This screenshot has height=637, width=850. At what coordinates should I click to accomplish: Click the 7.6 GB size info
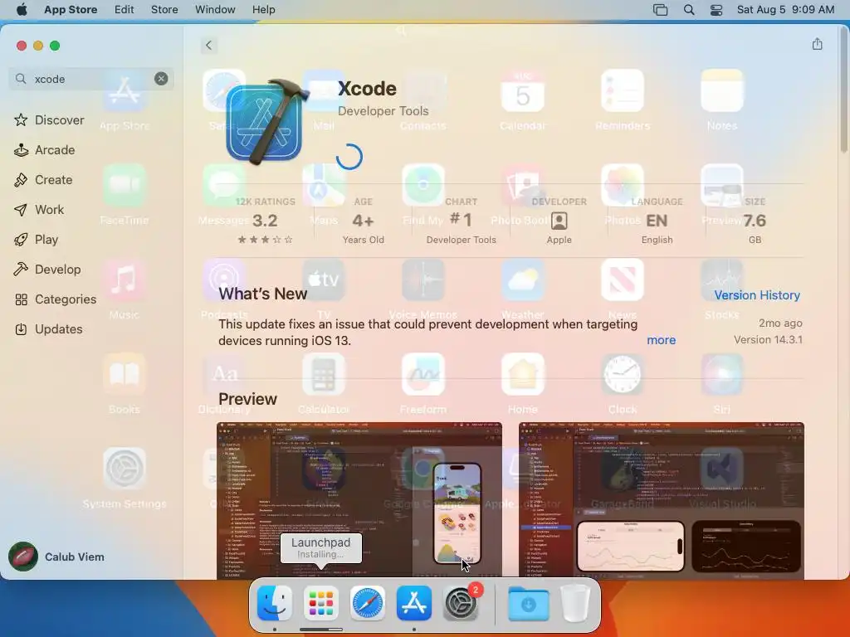click(755, 221)
